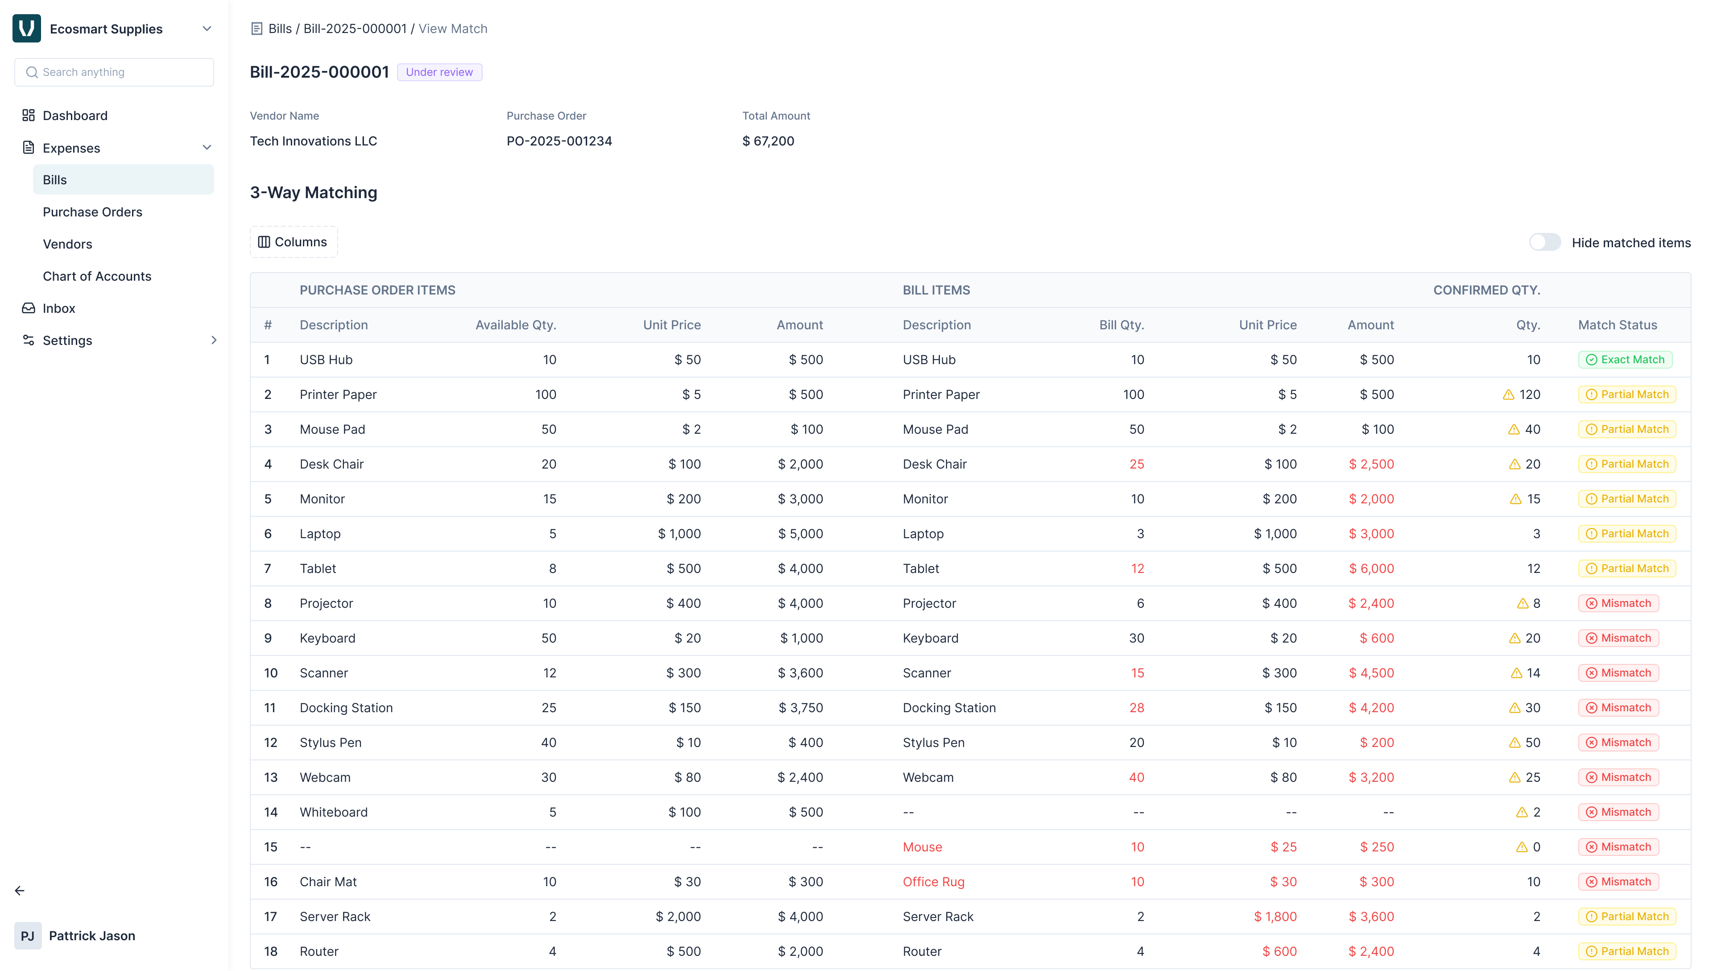Click the sidebar collapse arrow icon

click(x=19, y=890)
